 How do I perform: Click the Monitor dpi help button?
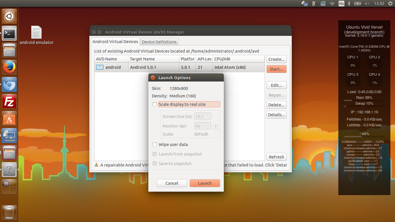[215, 126]
